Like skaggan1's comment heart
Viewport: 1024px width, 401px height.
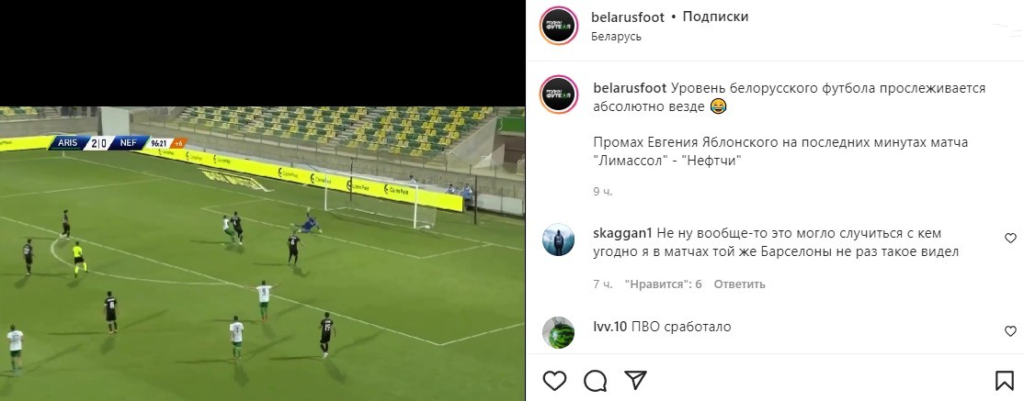pyautogui.click(x=1010, y=238)
